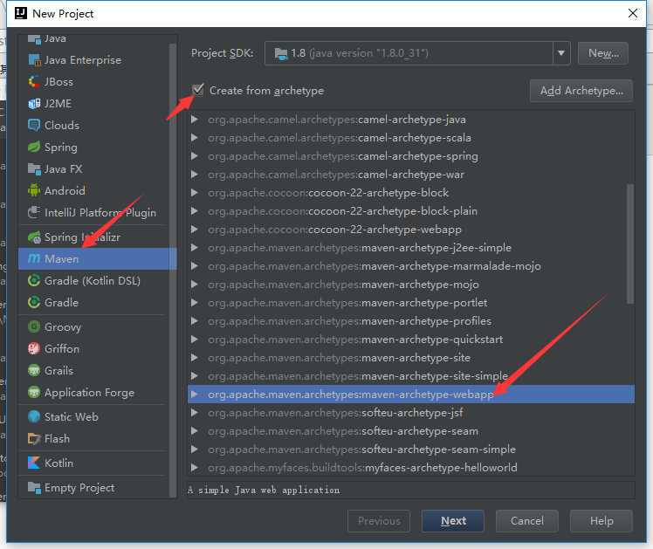Click the IntelliJ Platform Plugin icon

pyautogui.click(x=35, y=212)
